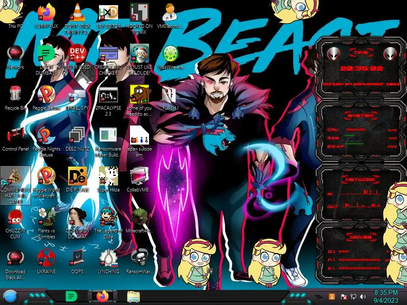This screenshot has height=305, width=407.
Task: Open the UKRAINE radiation symbol icon
Action: 46,258
